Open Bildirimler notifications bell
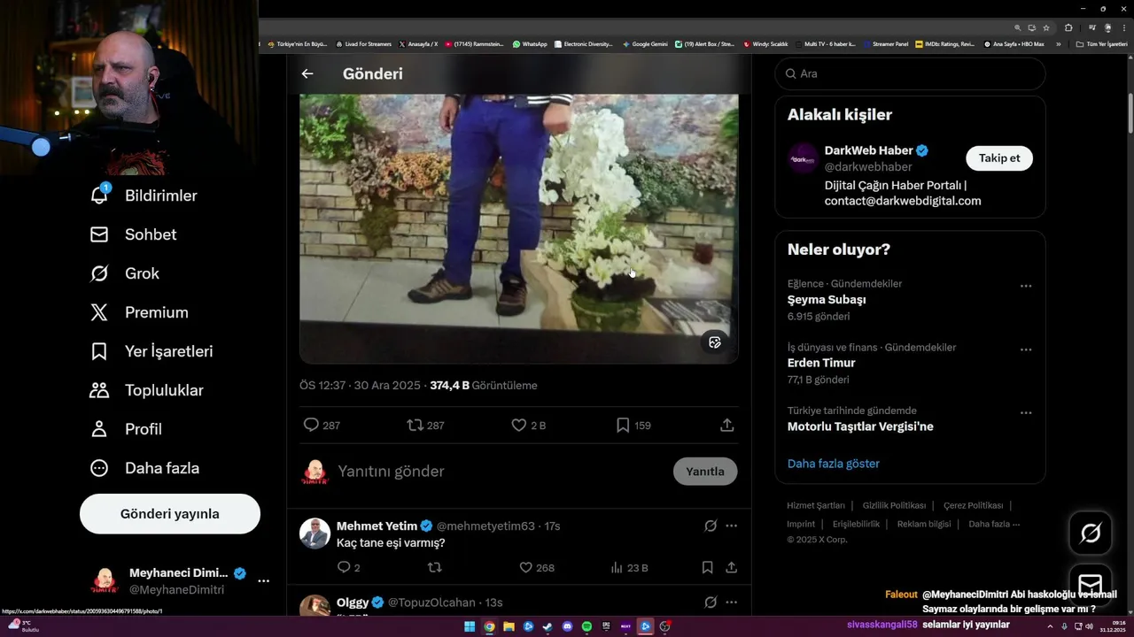Image resolution: width=1134 pixels, height=637 pixels. pos(99,196)
